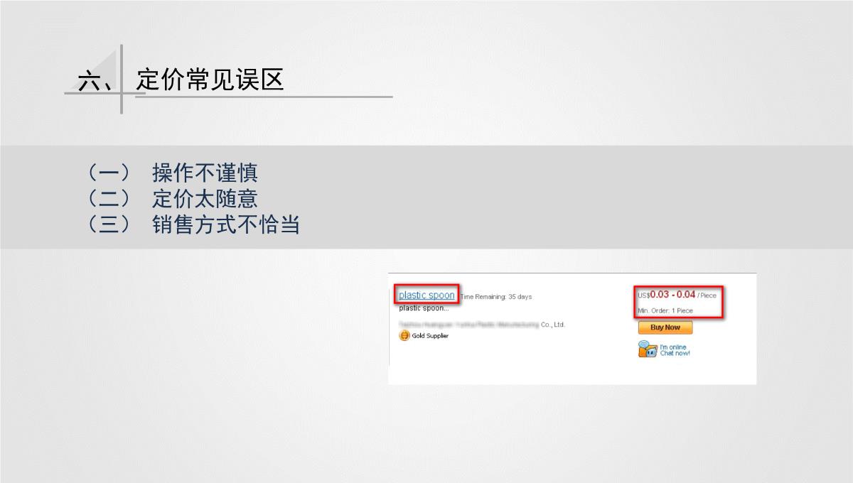This screenshot has width=853, height=483.
Task: Select bullet (二) 定价太随意
Action: click(171, 198)
